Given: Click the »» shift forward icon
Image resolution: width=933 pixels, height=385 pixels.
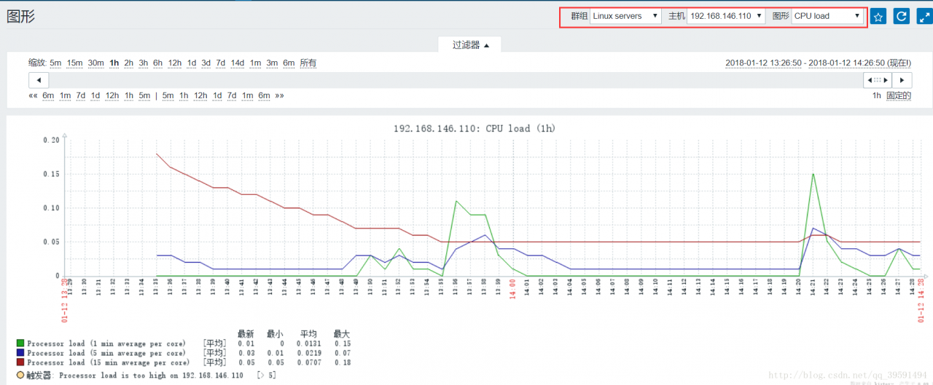Looking at the screenshot, I should [280, 95].
